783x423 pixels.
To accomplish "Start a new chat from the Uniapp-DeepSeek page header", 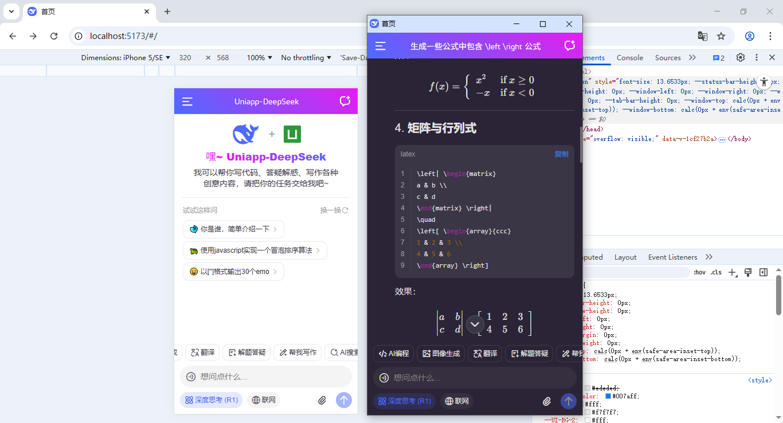I will coord(344,101).
